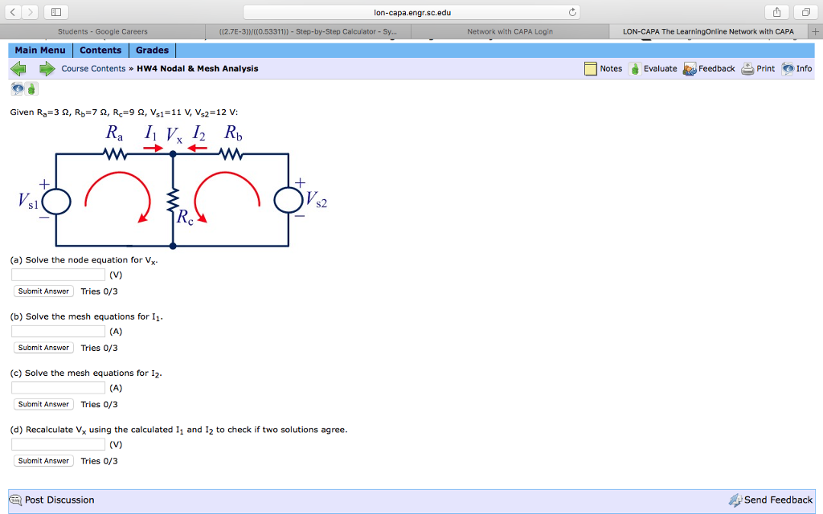Click the Send Feedback icon at bottom
The image size is (823, 514).
(x=735, y=500)
